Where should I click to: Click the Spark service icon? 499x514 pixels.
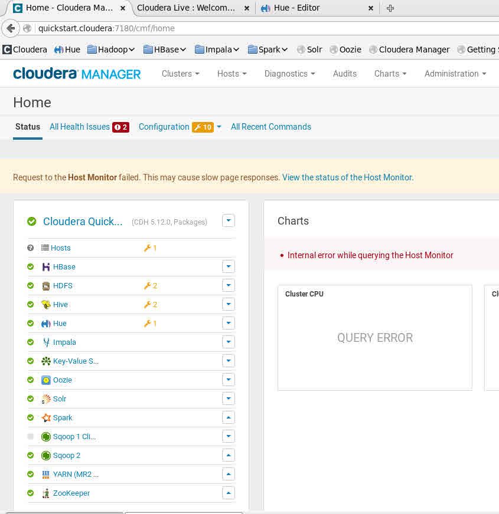(45, 417)
